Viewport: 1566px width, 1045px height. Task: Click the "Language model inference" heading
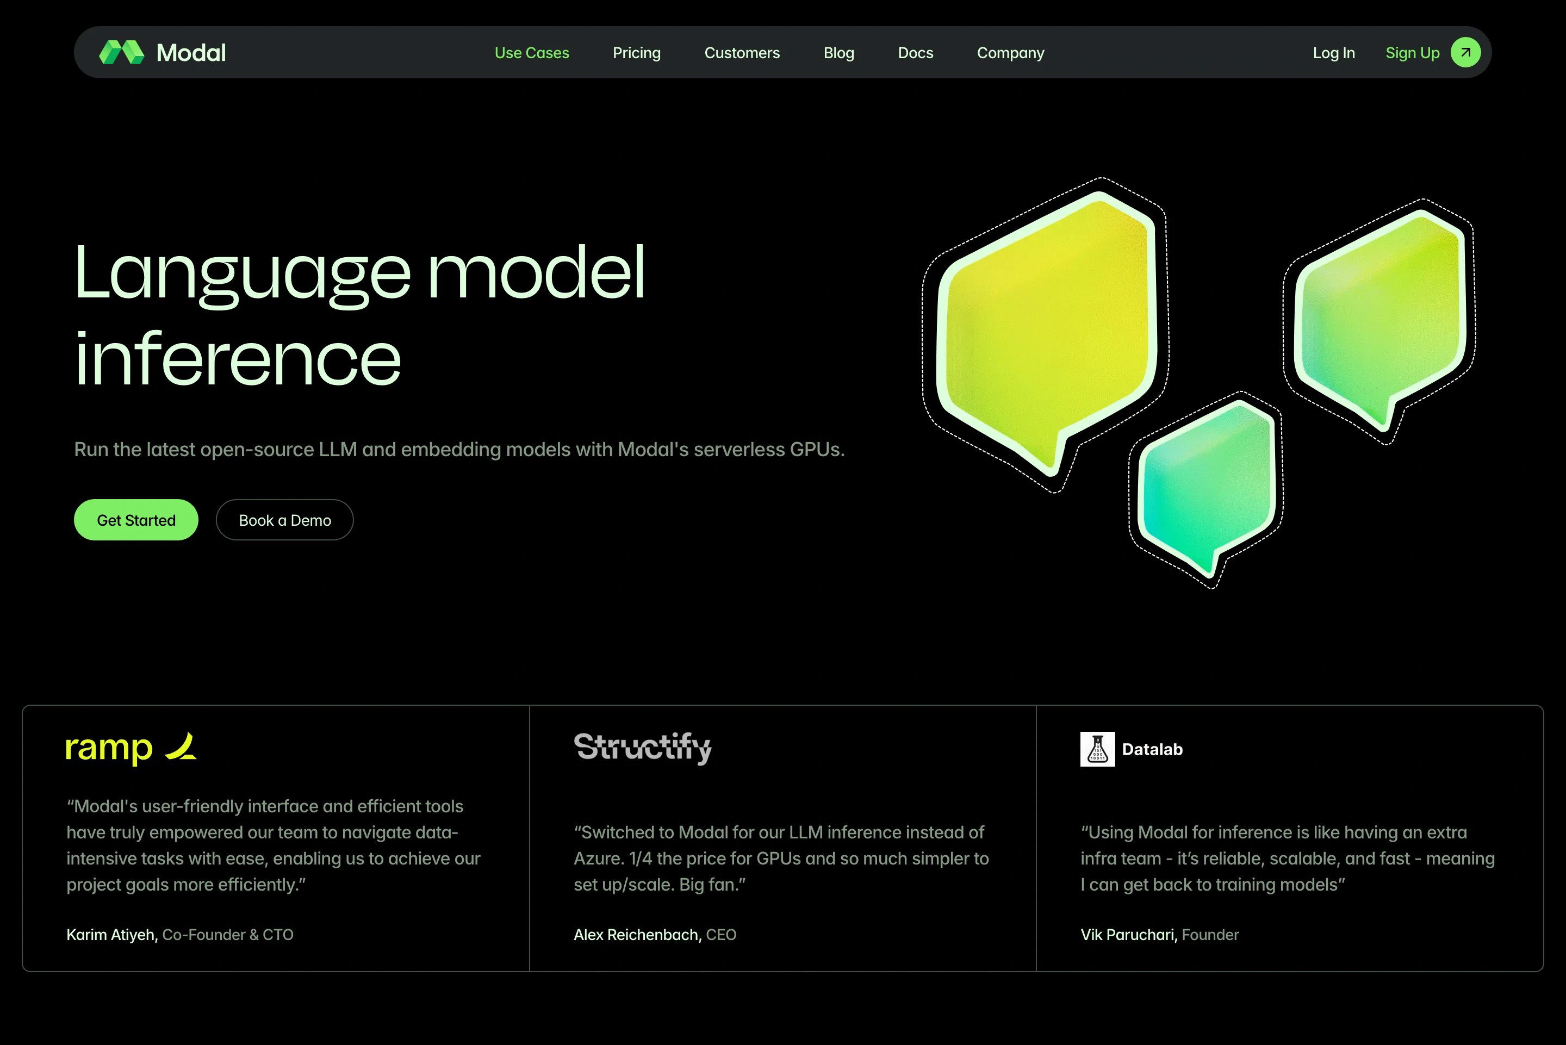pos(360,314)
